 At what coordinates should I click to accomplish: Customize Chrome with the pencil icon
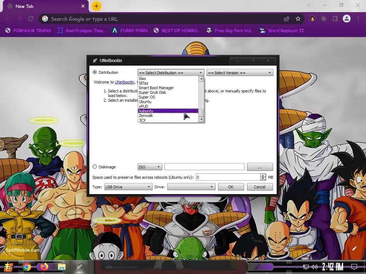(354, 248)
